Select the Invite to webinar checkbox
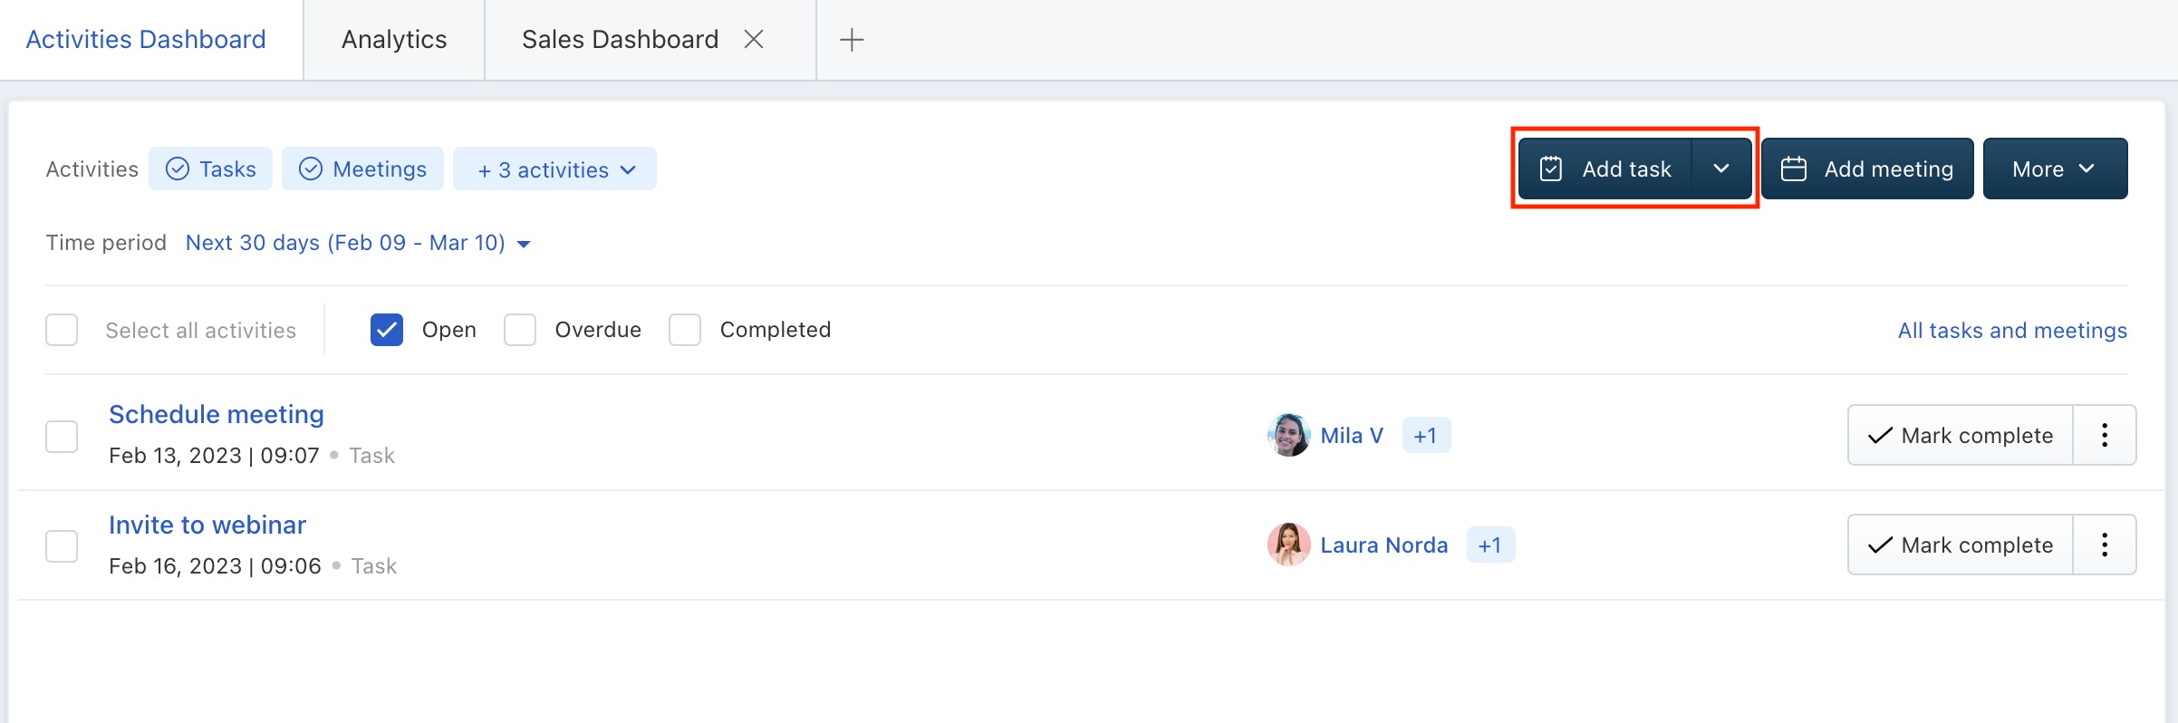2178x723 pixels. pyautogui.click(x=62, y=546)
